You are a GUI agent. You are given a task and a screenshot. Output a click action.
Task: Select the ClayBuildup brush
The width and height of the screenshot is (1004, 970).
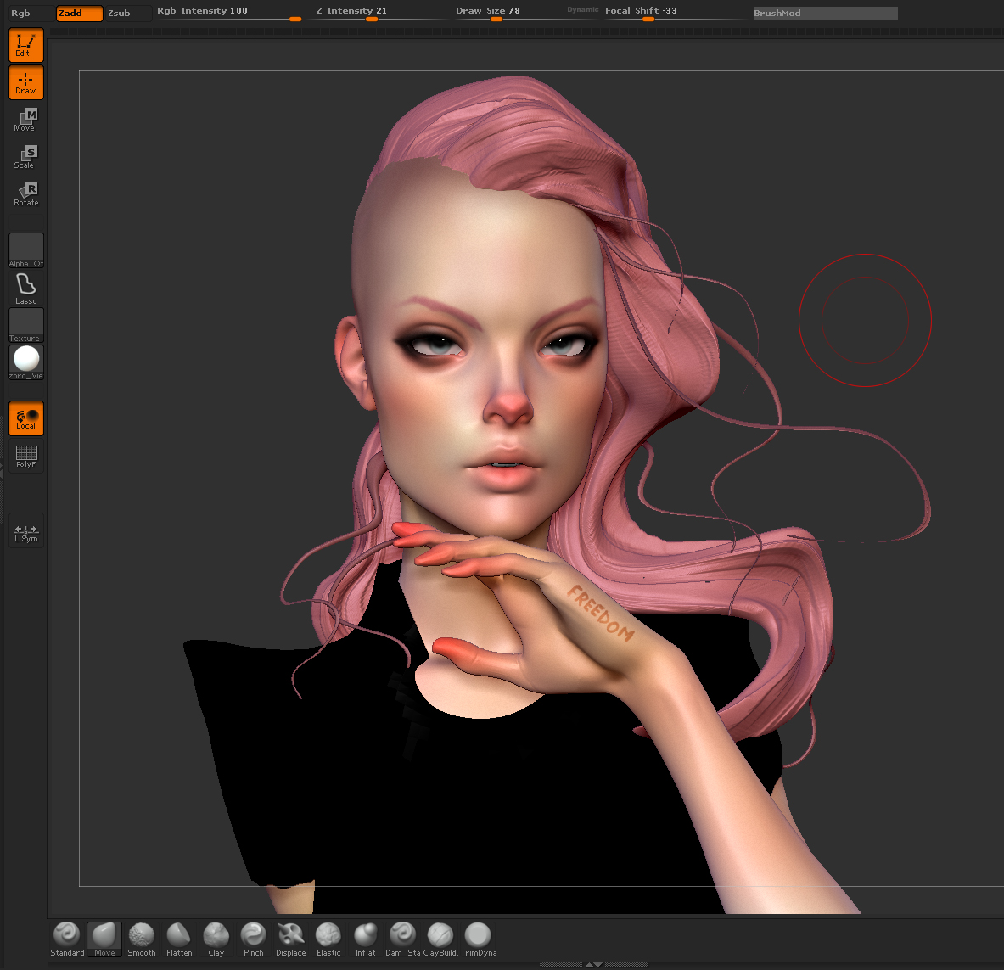coord(440,939)
